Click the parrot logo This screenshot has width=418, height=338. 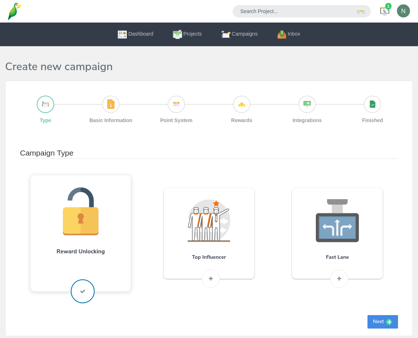tap(15, 12)
